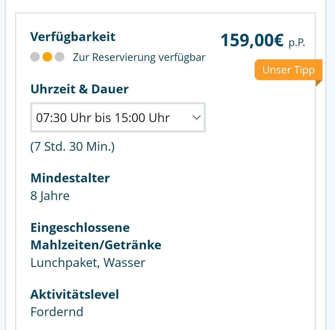The image size is (335, 330).
Task: Click the 'Mahlzeiten/Getränke' heading line
Action: coord(96,245)
